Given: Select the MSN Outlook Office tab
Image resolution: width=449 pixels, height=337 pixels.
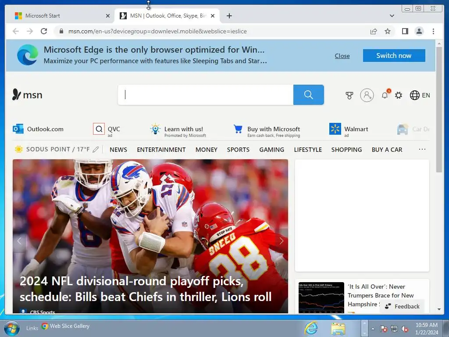Looking at the screenshot, I should pyautogui.click(x=167, y=16).
